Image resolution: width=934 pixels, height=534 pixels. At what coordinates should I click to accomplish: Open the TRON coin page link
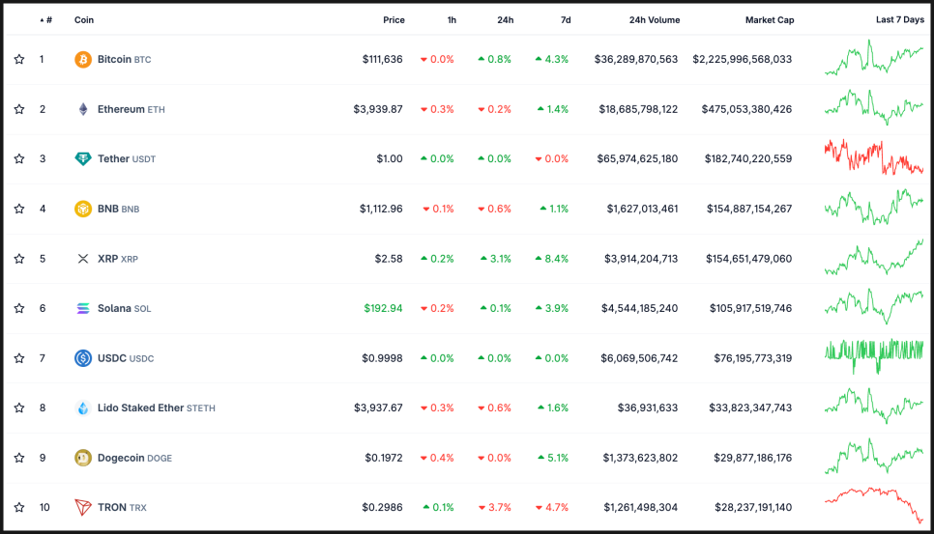click(x=111, y=507)
